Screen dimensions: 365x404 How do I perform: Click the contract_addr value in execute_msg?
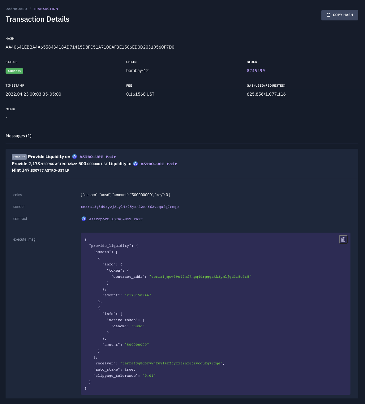coord(200,277)
